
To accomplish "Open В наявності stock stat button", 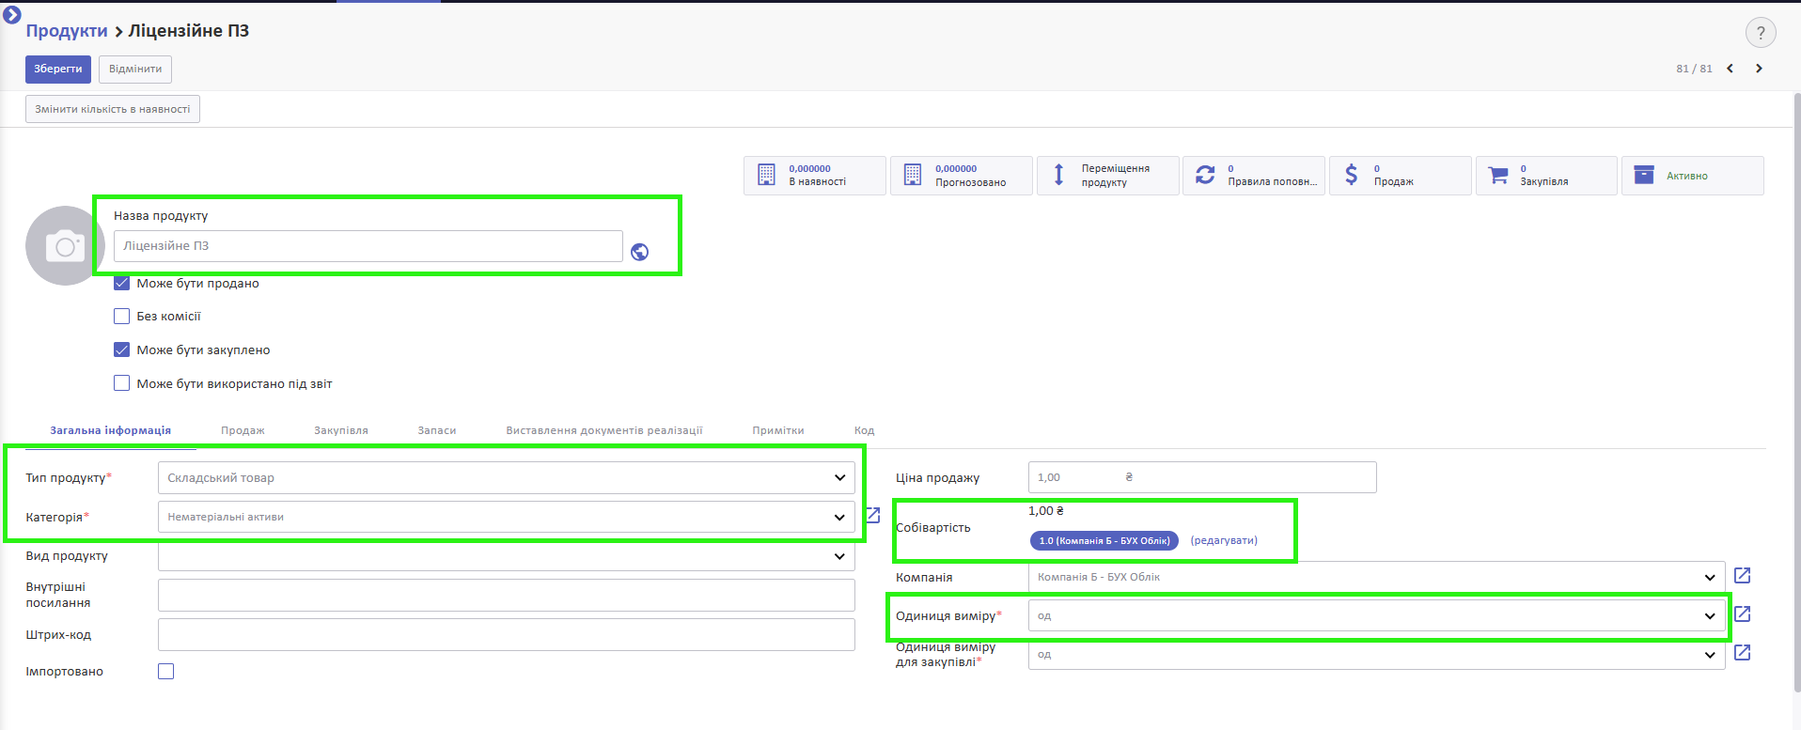I will [814, 176].
